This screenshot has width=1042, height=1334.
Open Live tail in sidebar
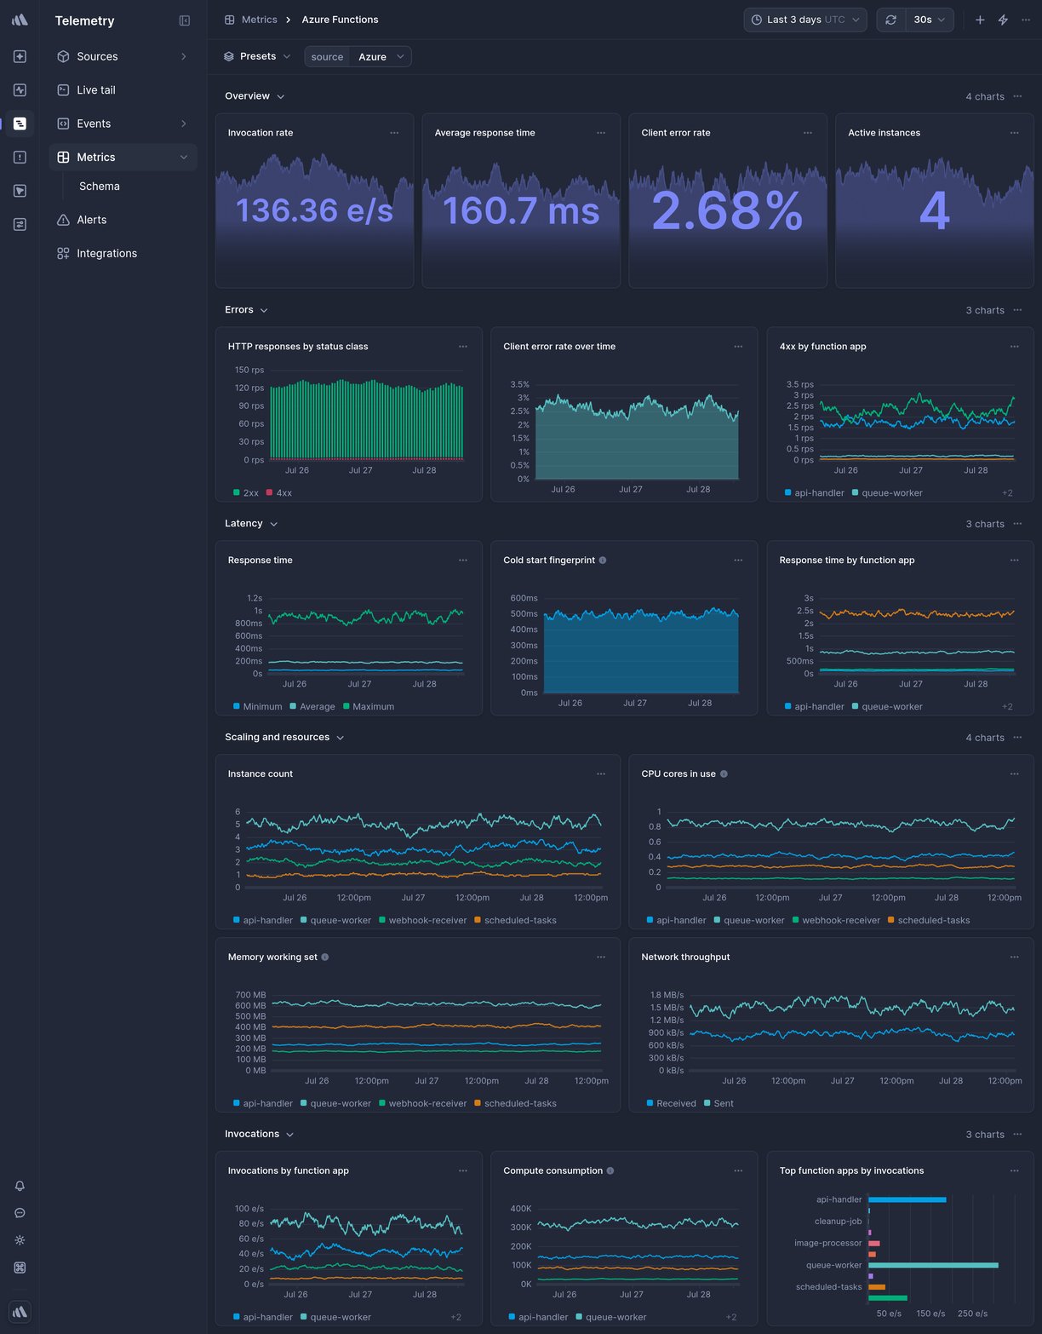(123, 89)
